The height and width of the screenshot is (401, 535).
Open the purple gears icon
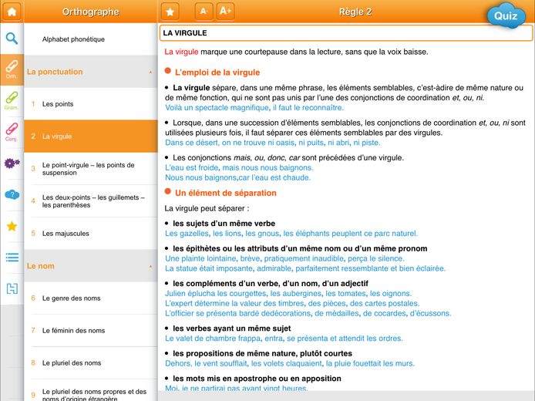coord(12,163)
